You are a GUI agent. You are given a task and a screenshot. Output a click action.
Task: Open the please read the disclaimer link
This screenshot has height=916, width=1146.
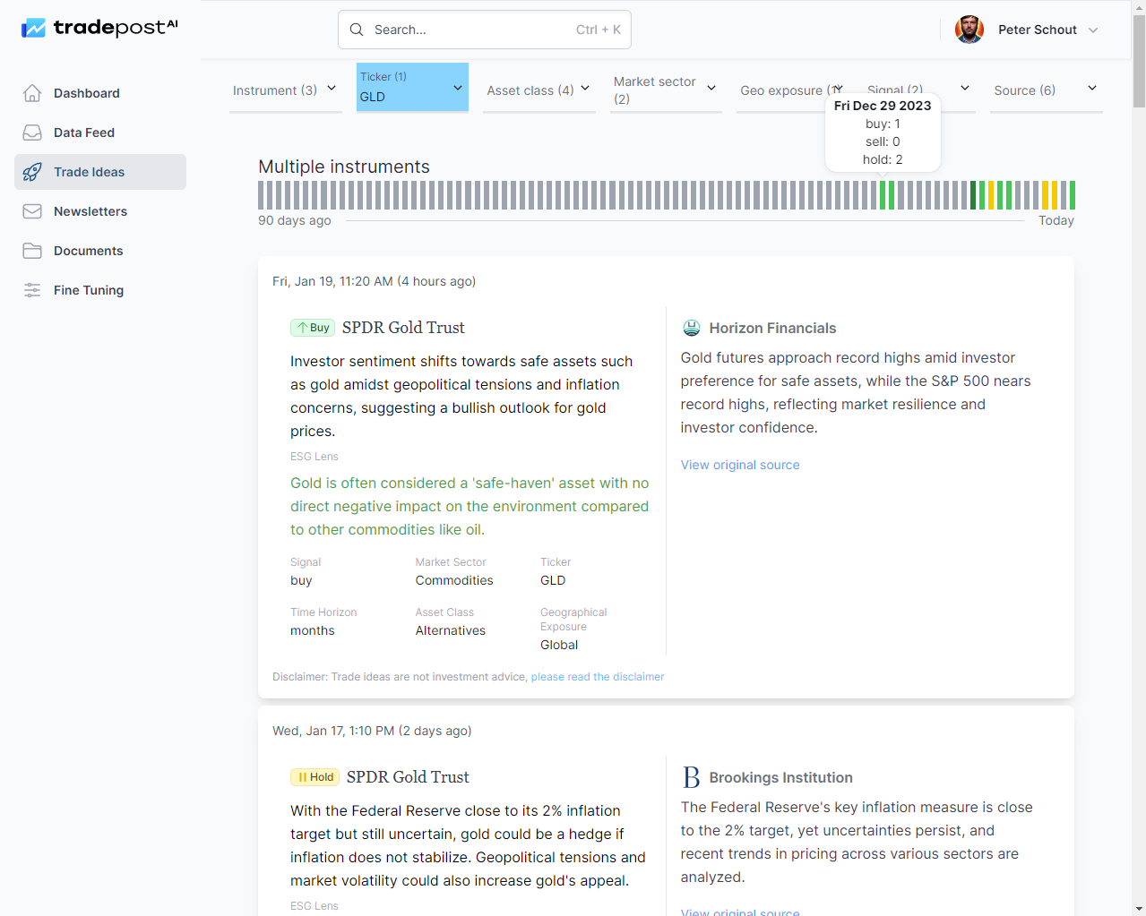point(597,676)
